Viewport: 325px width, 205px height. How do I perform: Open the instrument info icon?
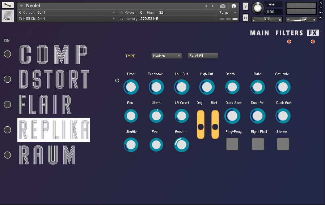[233, 6]
